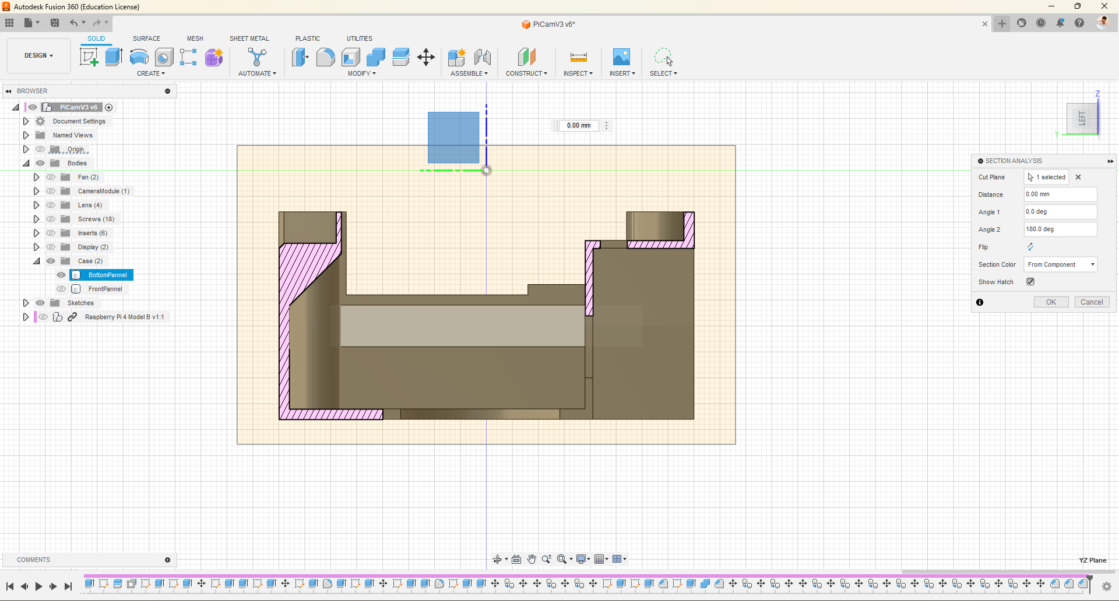Select the Revolve tool
The image size is (1119, 601).
139,57
